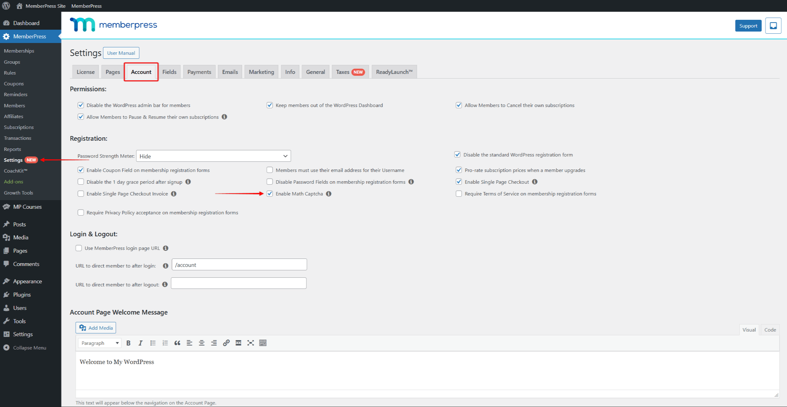Uncheck Enable Math Captcha checkbox
Viewport: 787px width, 407px height.
(270, 194)
